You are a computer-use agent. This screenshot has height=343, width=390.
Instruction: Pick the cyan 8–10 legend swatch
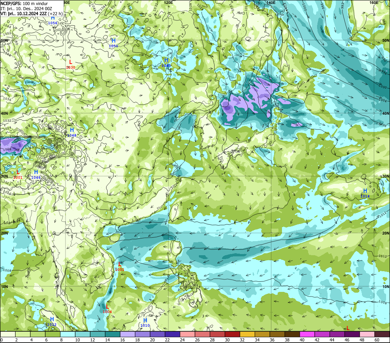[67, 334]
